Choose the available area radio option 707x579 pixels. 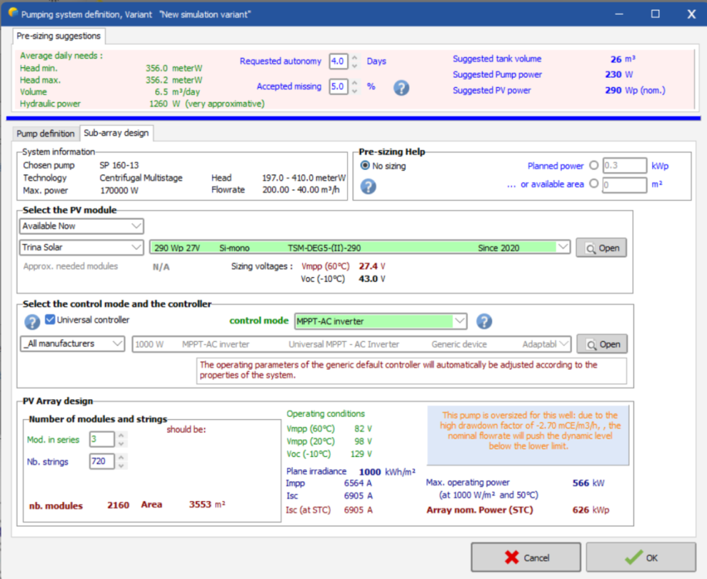(x=593, y=184)
